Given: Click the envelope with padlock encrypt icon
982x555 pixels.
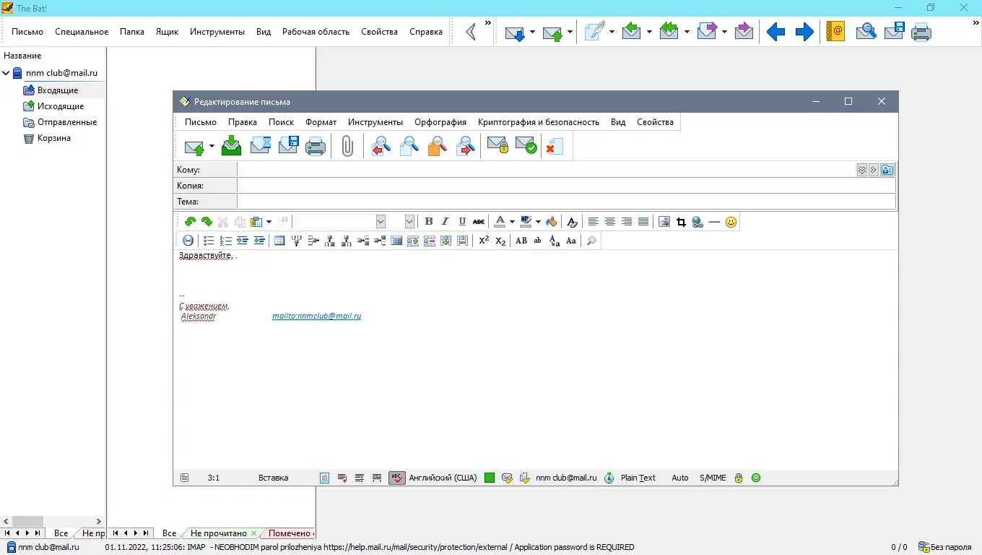Looking at the screenshot, I should [x=497, y=146].
